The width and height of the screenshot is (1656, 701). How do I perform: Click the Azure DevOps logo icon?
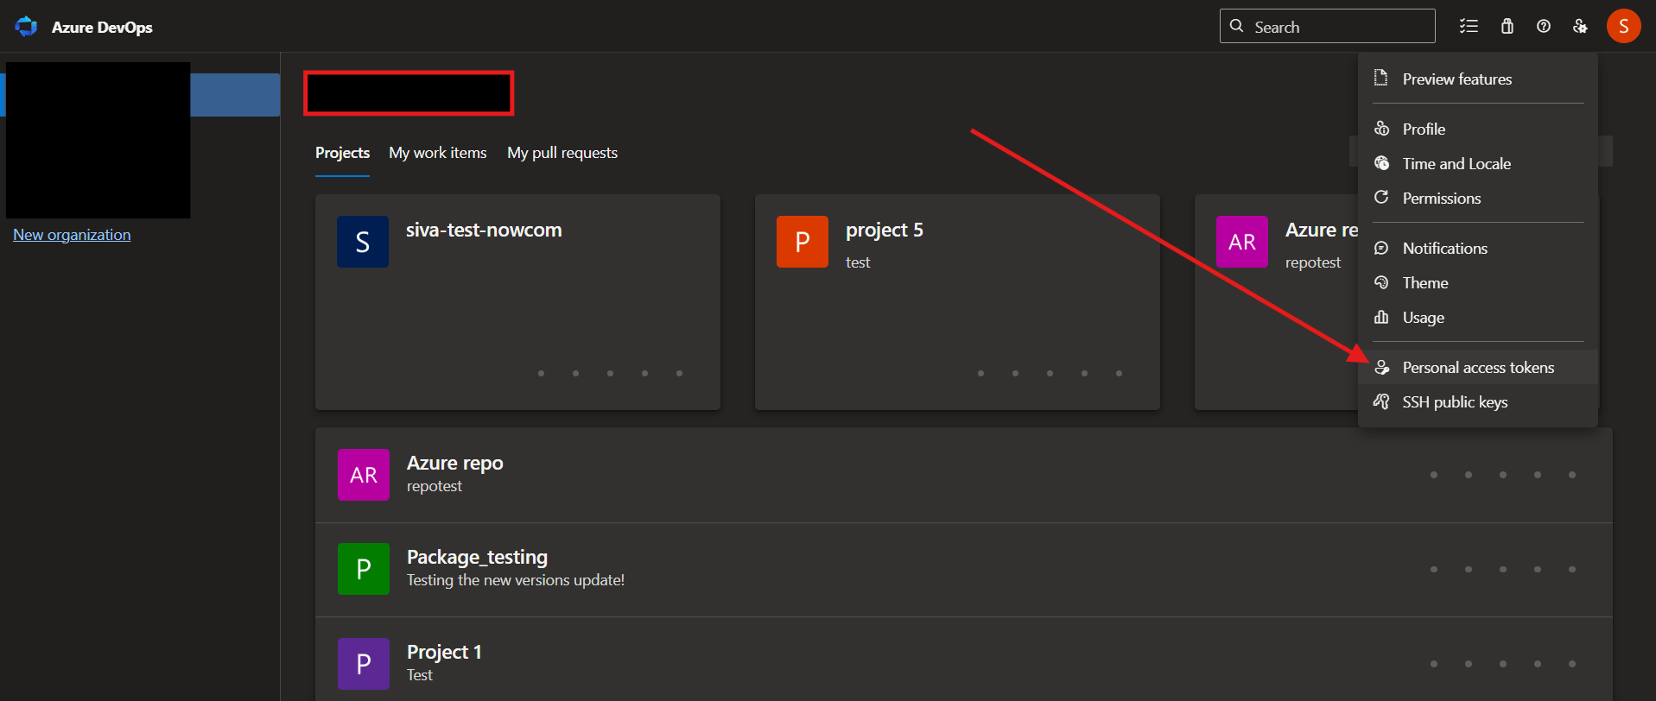(27, 27)
